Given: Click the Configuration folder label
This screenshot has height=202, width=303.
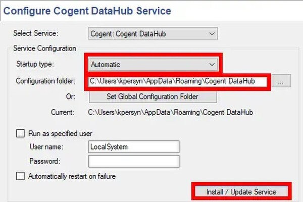Looking at the screenshot, I should pyautogui.click(x=45, y=81).
